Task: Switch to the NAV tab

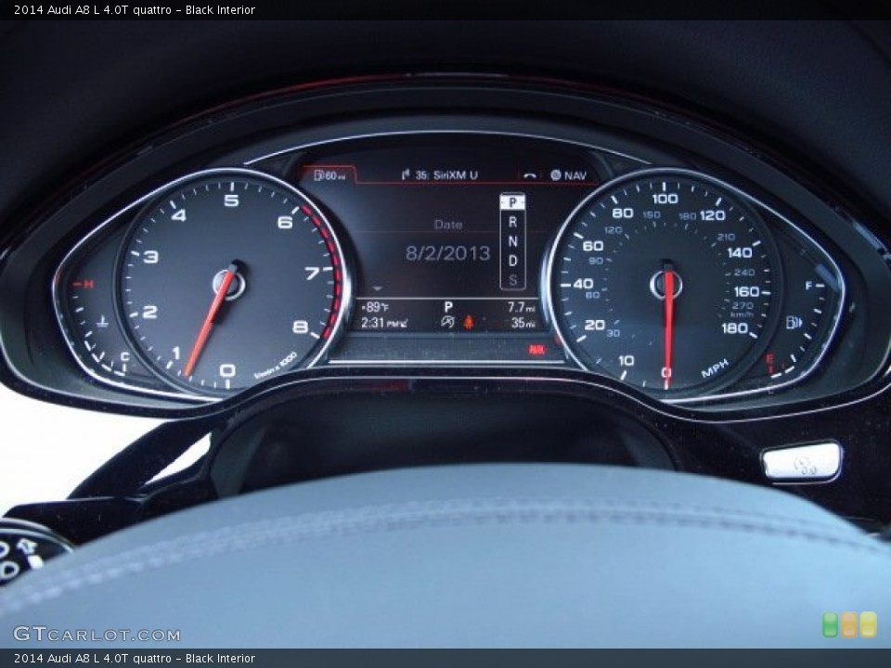Action: tap(569, 175)
